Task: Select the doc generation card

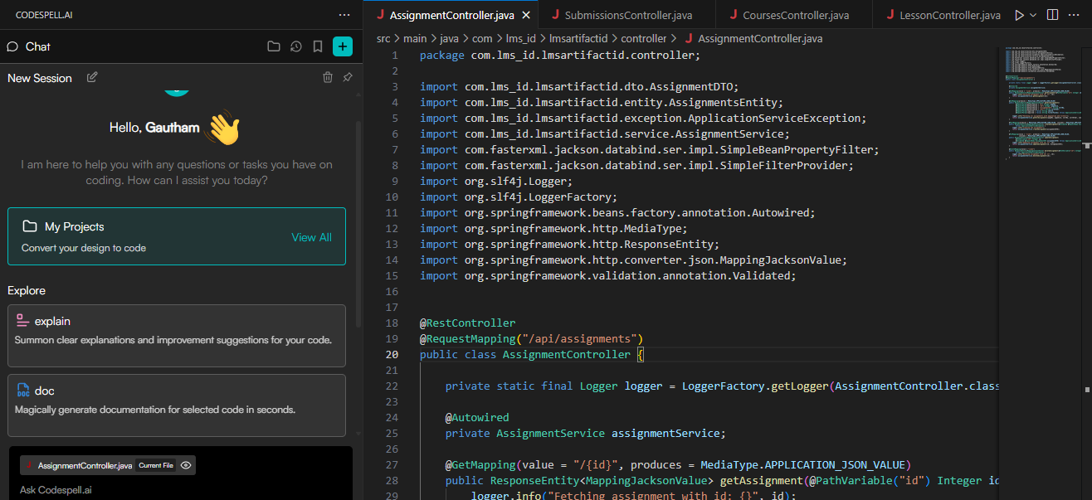Action: click(177, 405)
